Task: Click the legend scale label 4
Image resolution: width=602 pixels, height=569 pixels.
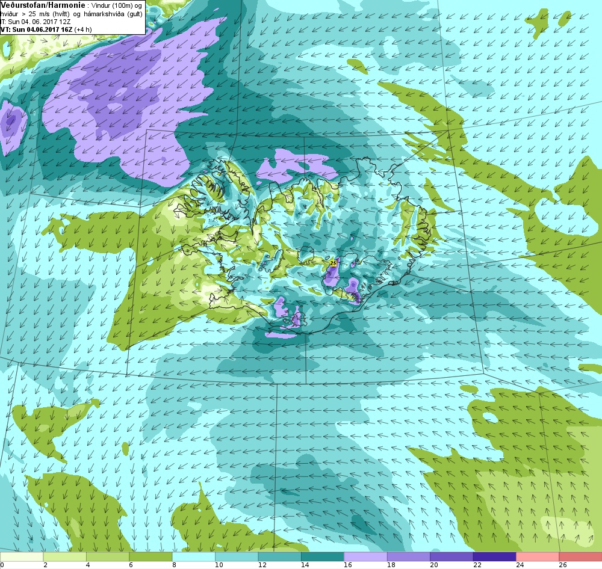Action: (x=88, y=565)
